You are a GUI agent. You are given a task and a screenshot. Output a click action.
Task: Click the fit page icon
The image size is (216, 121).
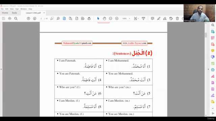[x=77, y=18]
